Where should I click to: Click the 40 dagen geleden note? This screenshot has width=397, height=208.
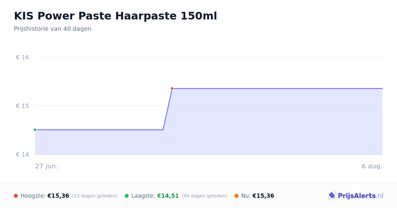click(204, 196)
